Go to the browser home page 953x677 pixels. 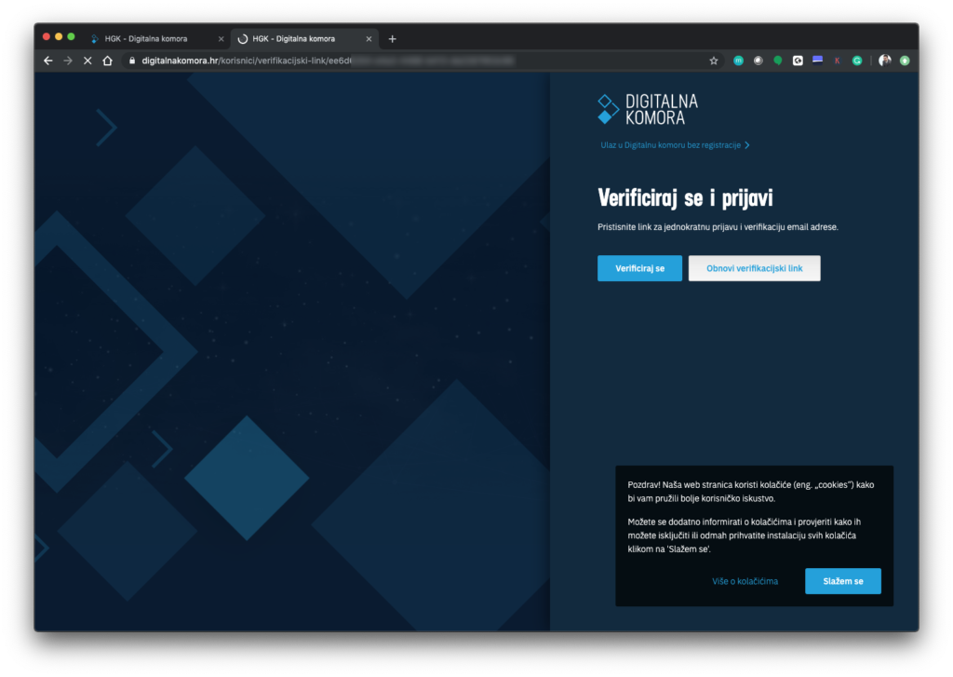(x=107, y=61)
